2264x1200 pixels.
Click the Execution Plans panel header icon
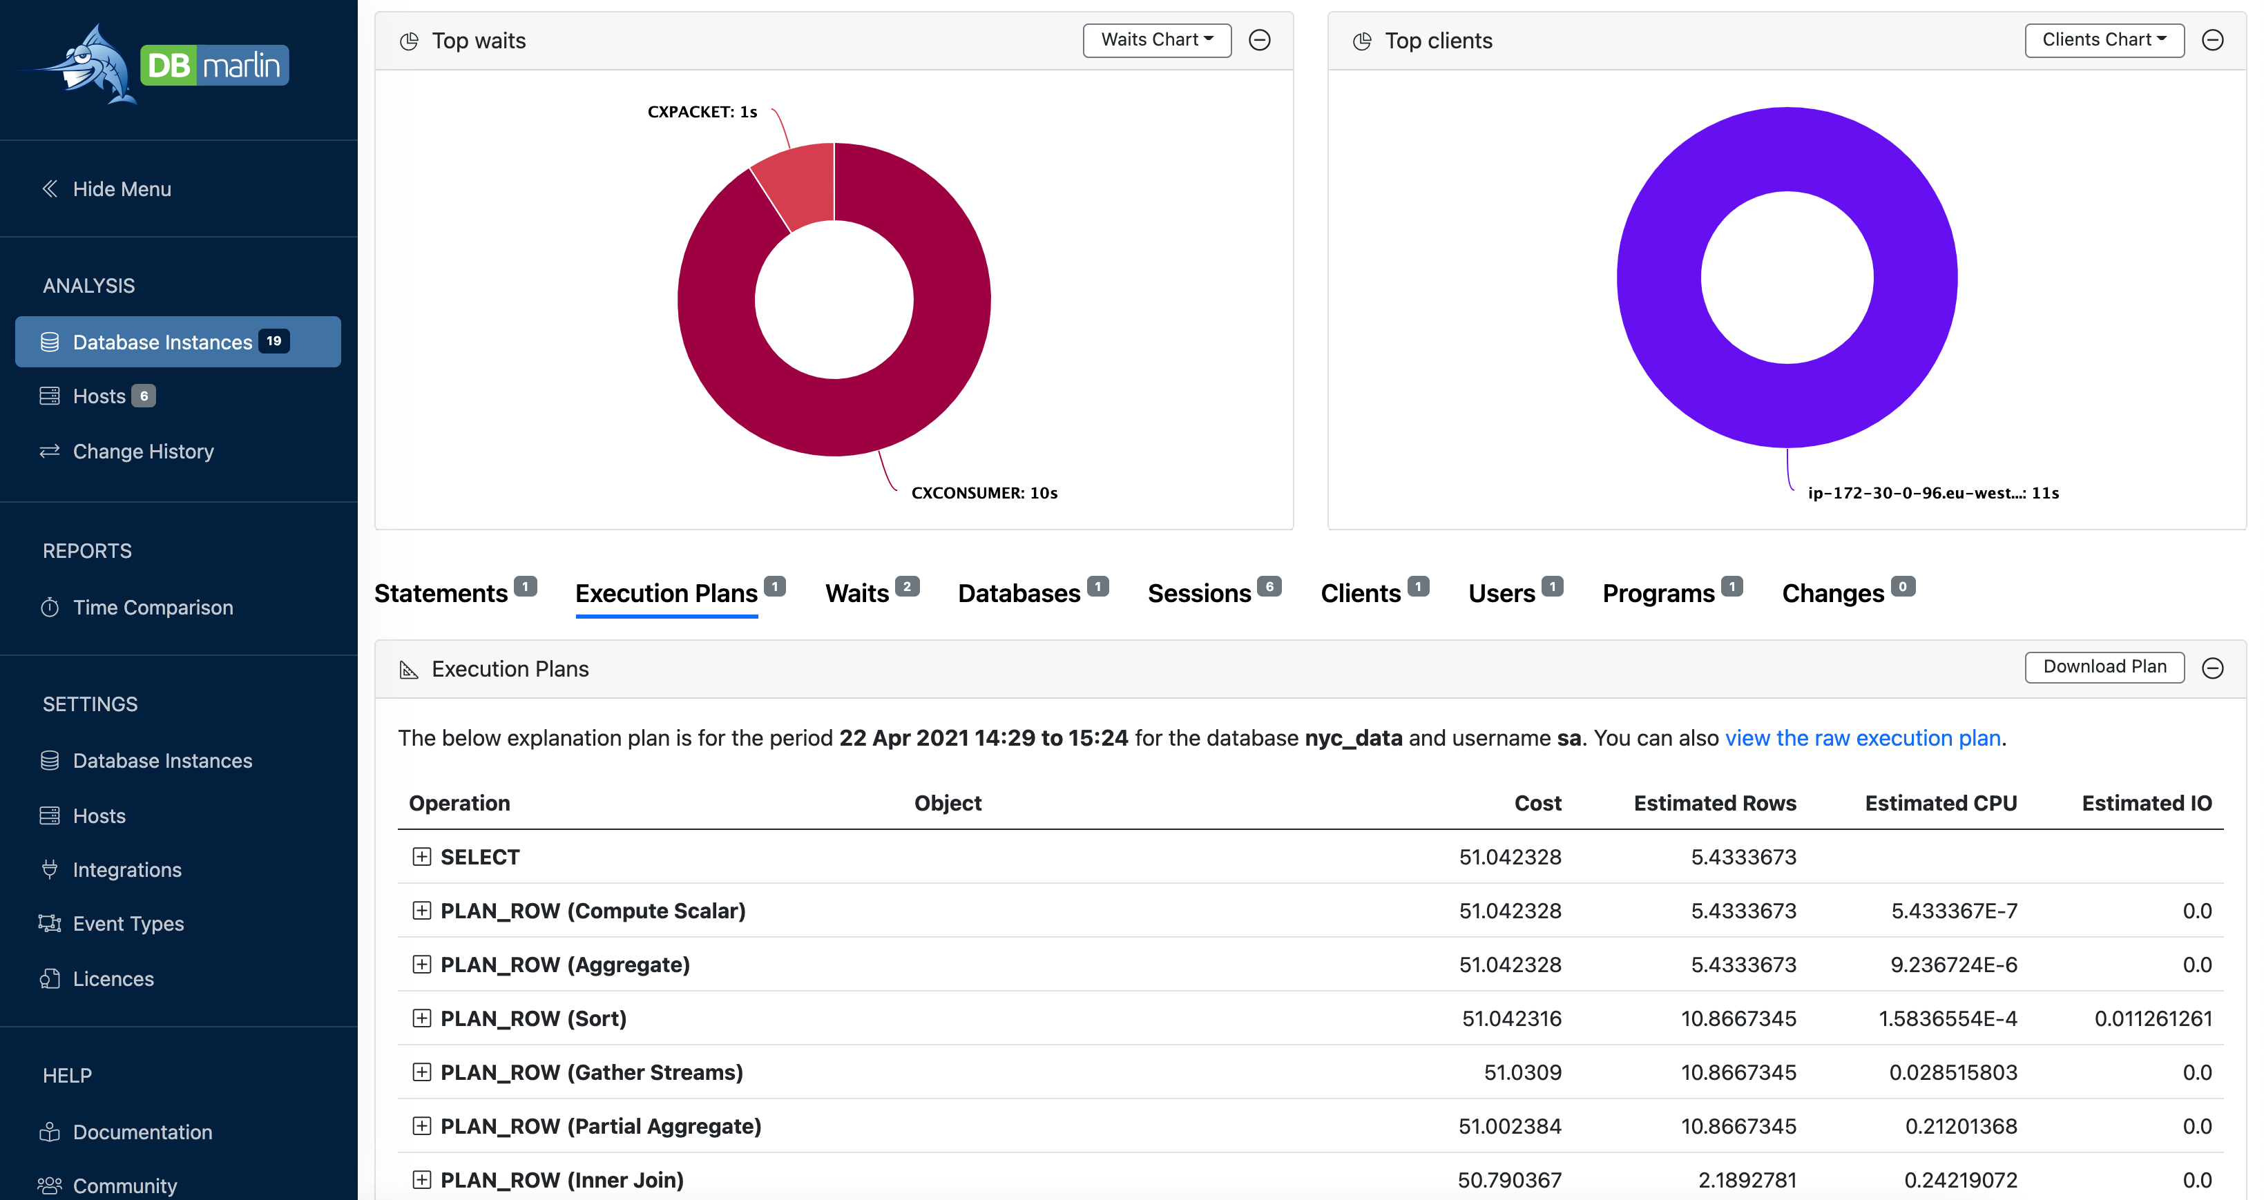[409, 670]
